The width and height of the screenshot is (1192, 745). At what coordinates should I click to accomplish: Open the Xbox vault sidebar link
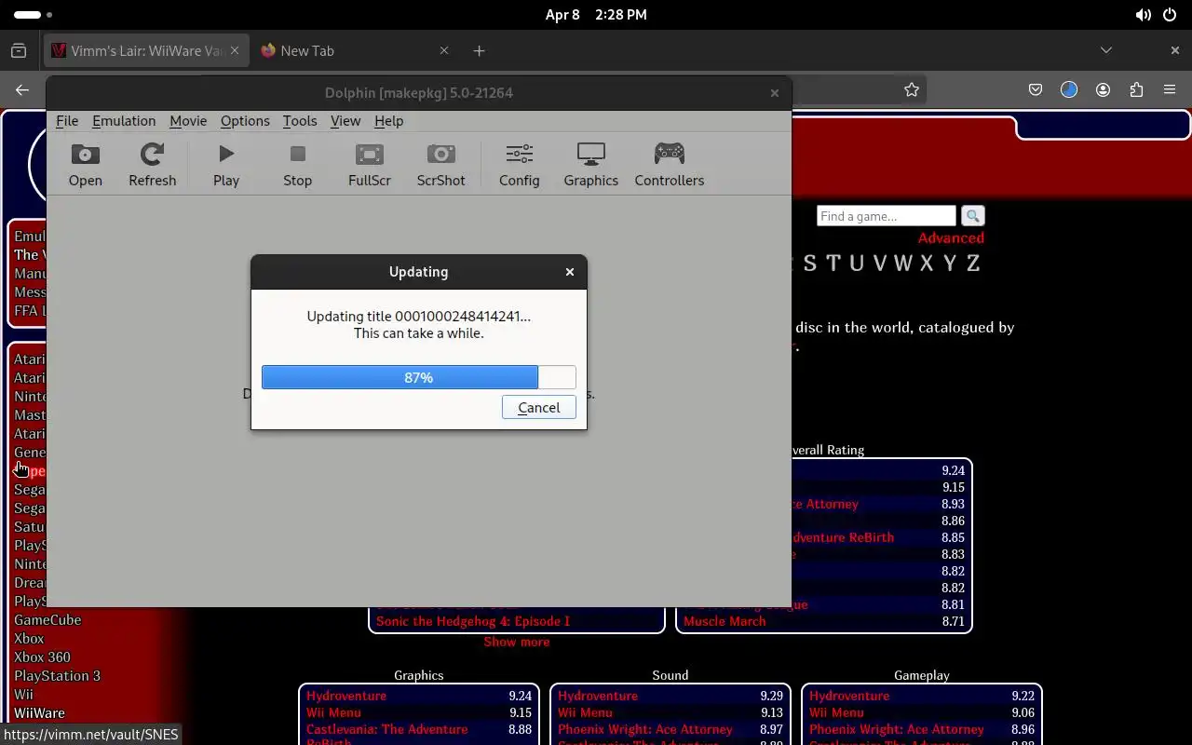click(29, 639)
